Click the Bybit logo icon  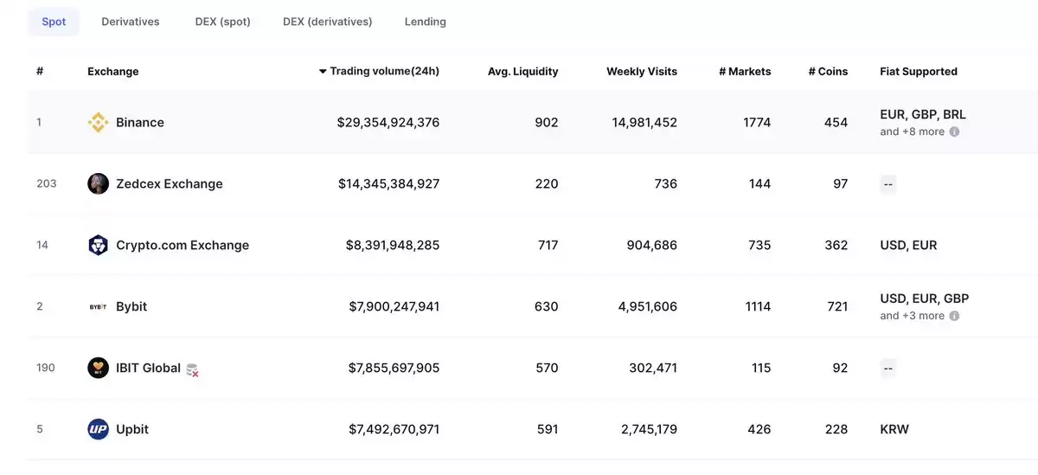click(99, 306)
